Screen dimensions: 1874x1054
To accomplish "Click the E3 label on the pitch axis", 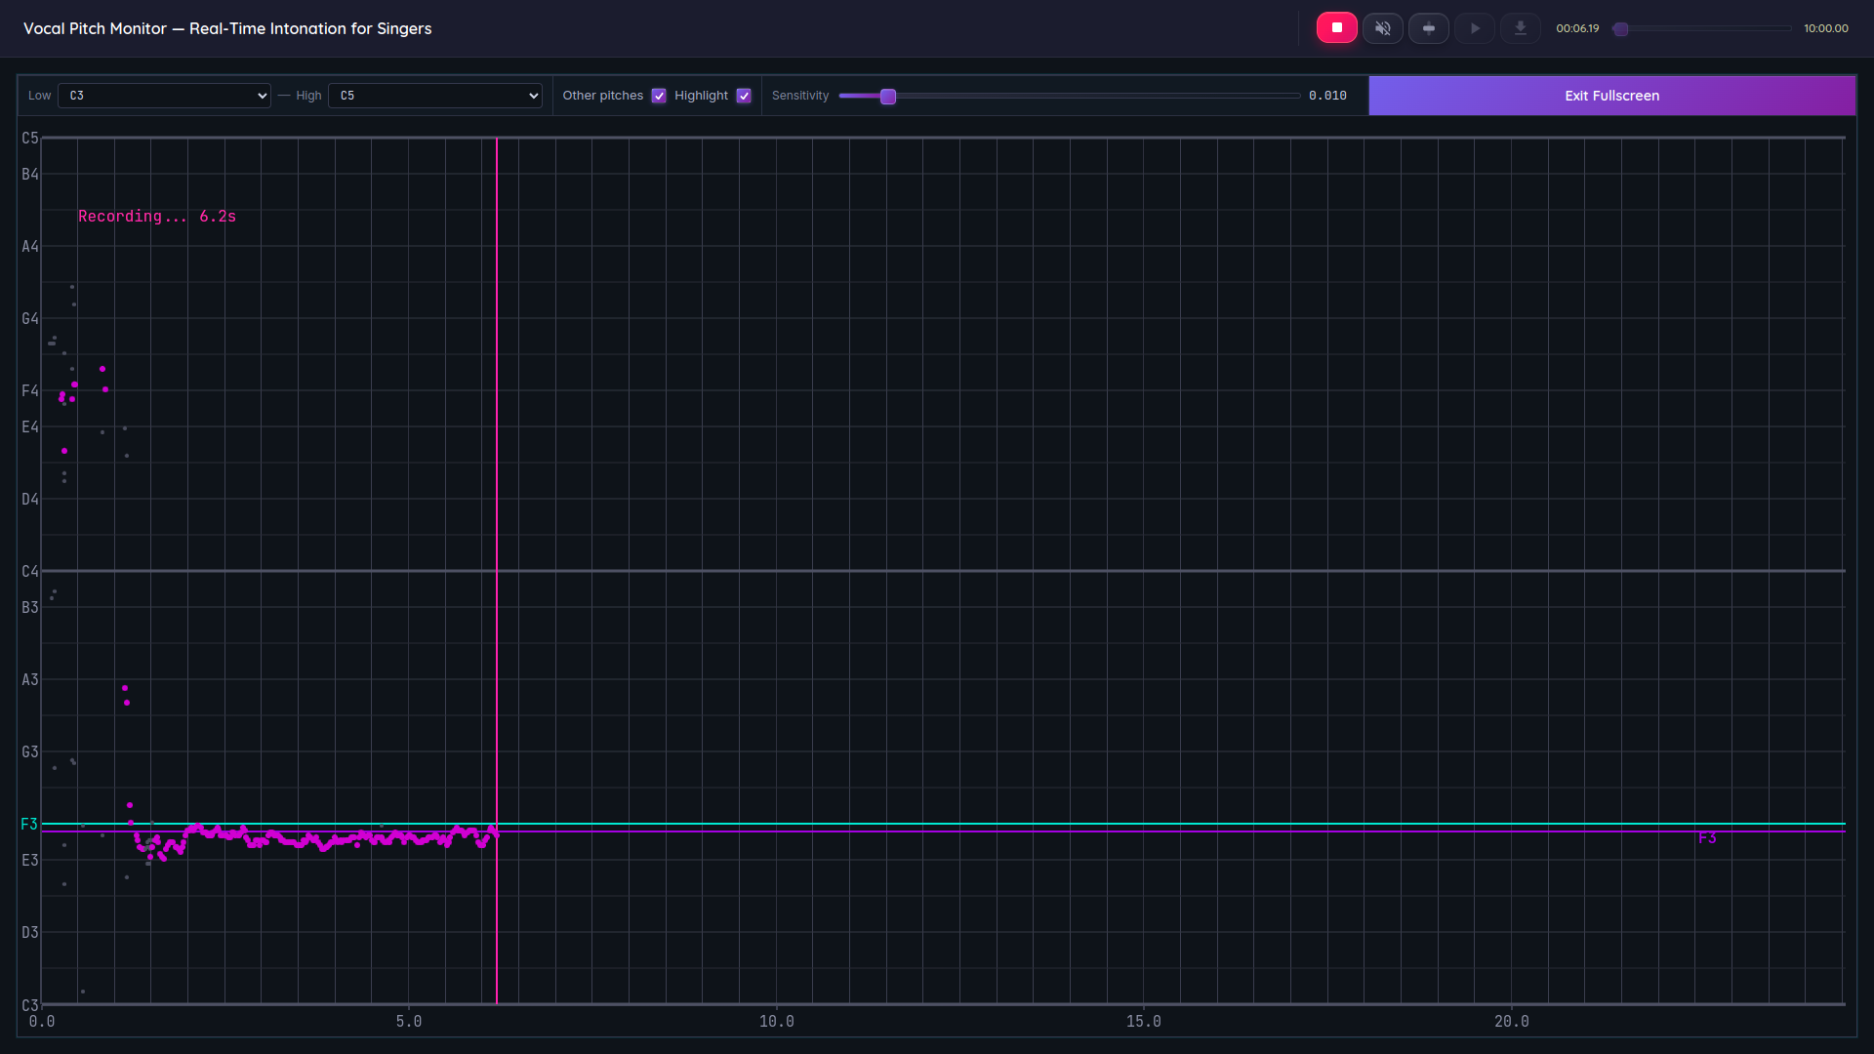I will [x=30, y=861].
